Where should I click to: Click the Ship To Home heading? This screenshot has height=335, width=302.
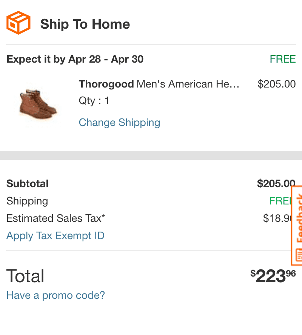[x=85, y=24]
